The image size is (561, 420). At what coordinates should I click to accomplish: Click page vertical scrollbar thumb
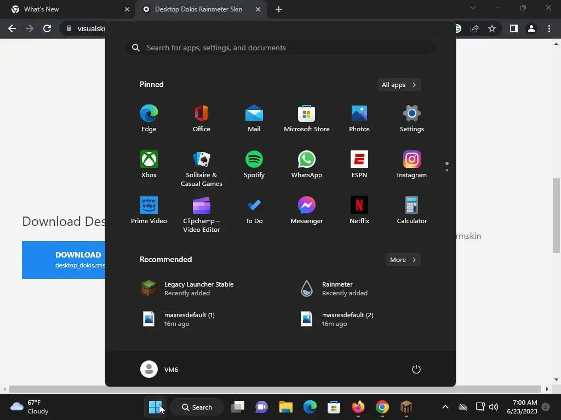(556, 215)
